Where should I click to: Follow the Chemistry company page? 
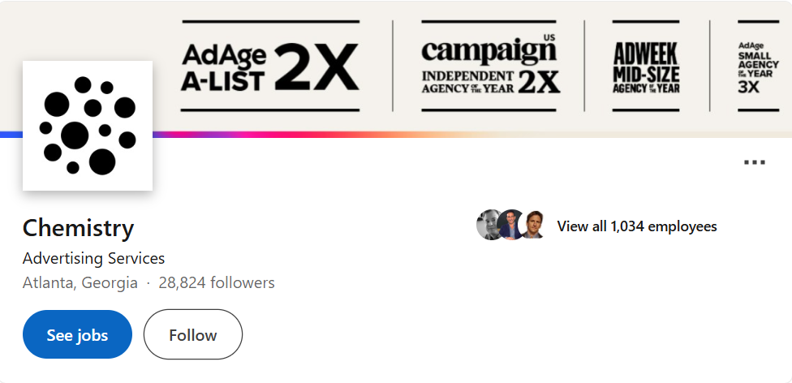pyautogui.click(x=192, y=334)
